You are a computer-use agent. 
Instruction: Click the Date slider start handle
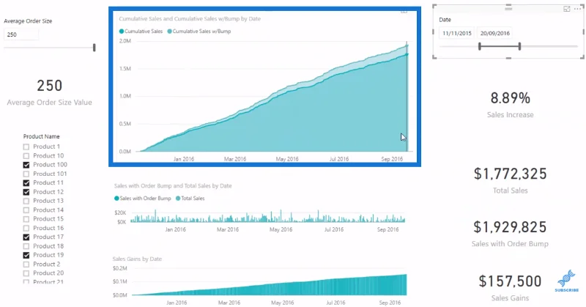[x=480, y=46]
